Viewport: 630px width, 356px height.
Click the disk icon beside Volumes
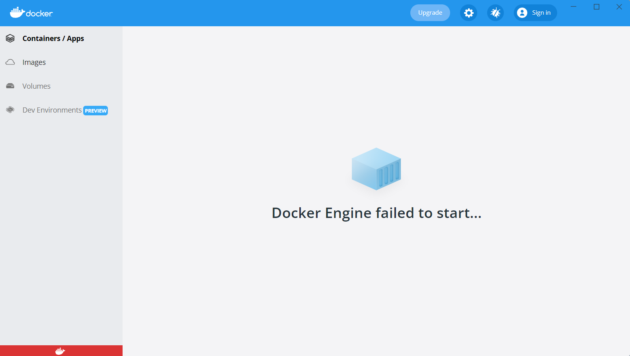coord(10,86)
